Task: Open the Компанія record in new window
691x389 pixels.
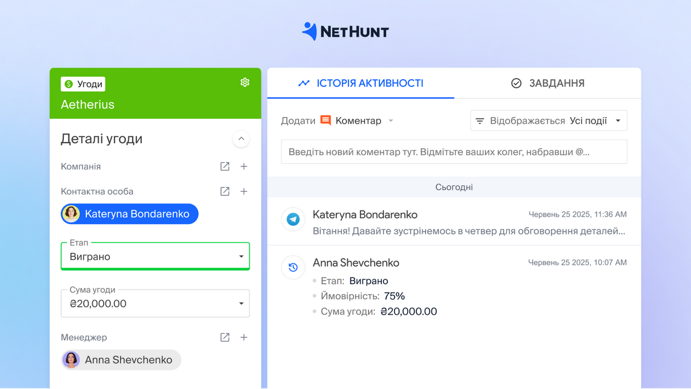Action: click(225, 167)
